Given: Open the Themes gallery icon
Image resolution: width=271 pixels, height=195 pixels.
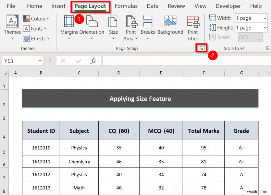Looking at the screenshot, I should [x=12, y=21].
